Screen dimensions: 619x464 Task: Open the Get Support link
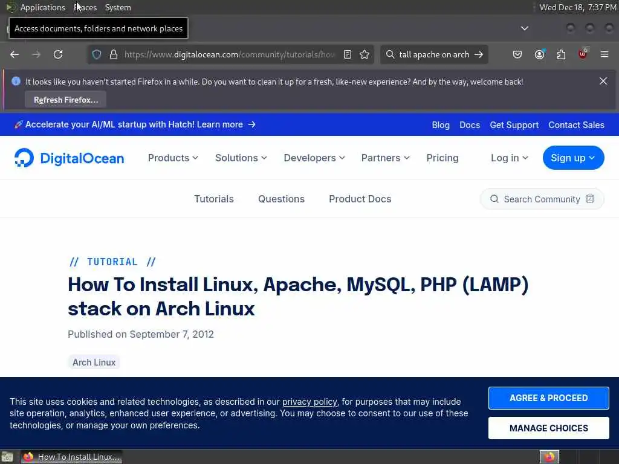click(x=514, y=125)
